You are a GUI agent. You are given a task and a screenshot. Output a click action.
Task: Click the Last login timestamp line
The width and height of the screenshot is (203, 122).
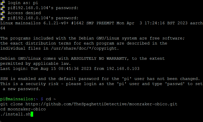[x=70, y=69]
